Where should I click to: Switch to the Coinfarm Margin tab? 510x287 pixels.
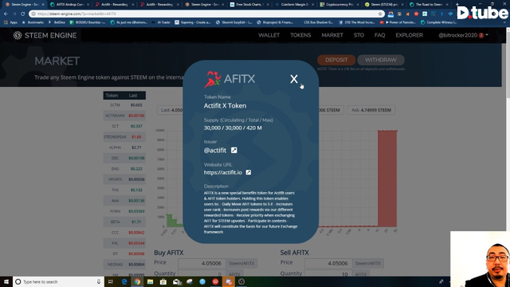[x=294, y=5]
